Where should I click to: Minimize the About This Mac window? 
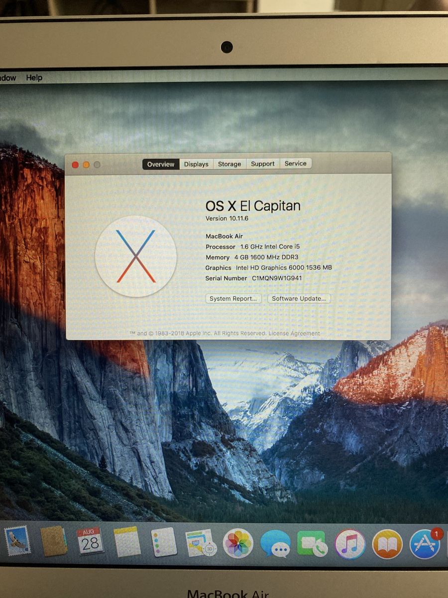(x=86, y=165)
